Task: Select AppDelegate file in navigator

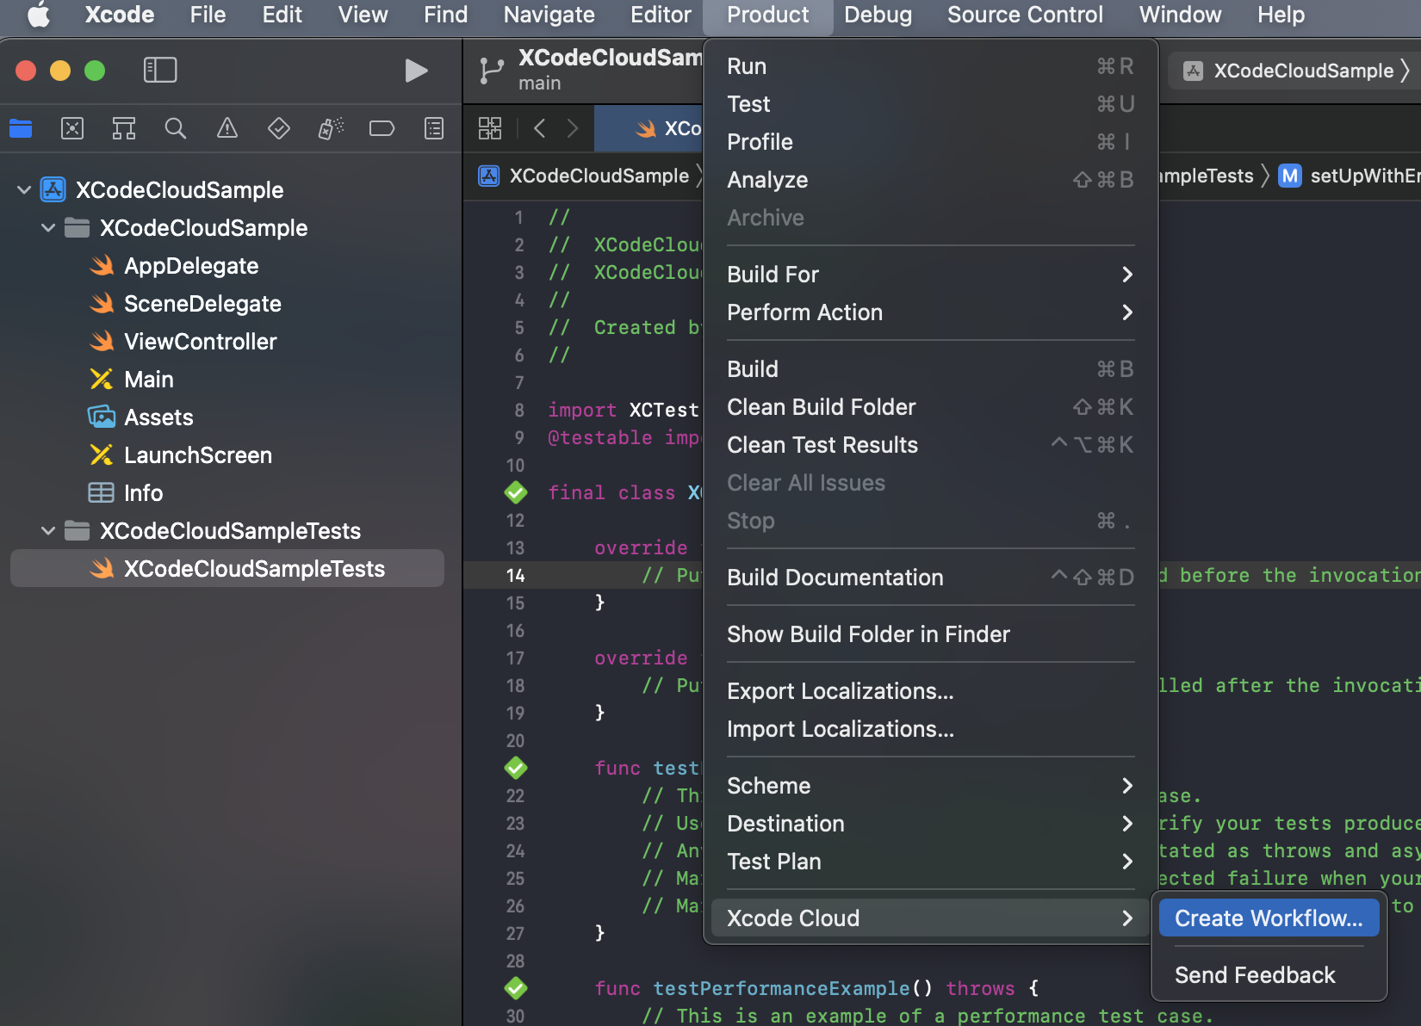Action: 191,266
